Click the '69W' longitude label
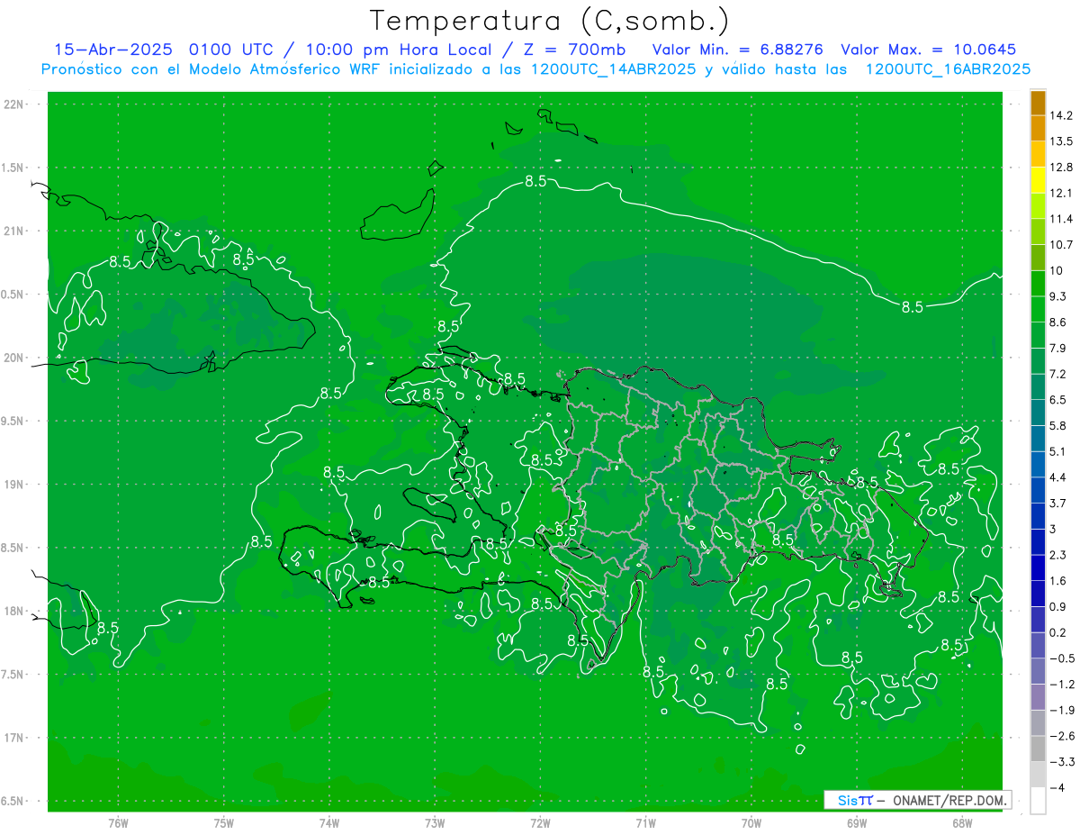The height and width of the screenshot is (835, 1080). [857, 823]
